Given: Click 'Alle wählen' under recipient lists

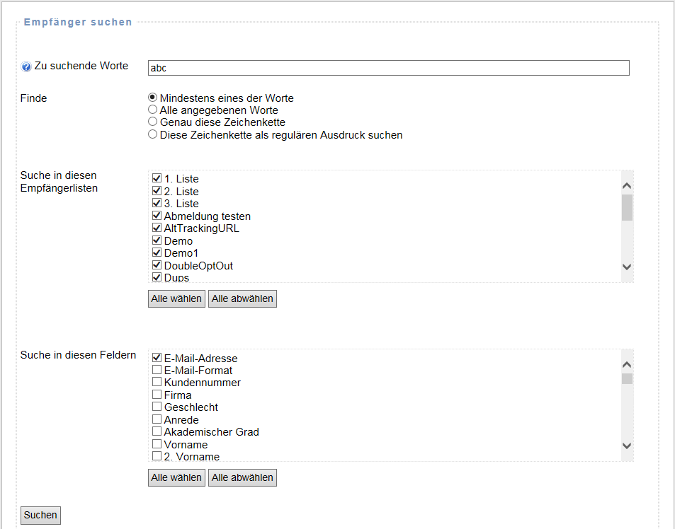Looking at the screenshot, I should point(176,298).
